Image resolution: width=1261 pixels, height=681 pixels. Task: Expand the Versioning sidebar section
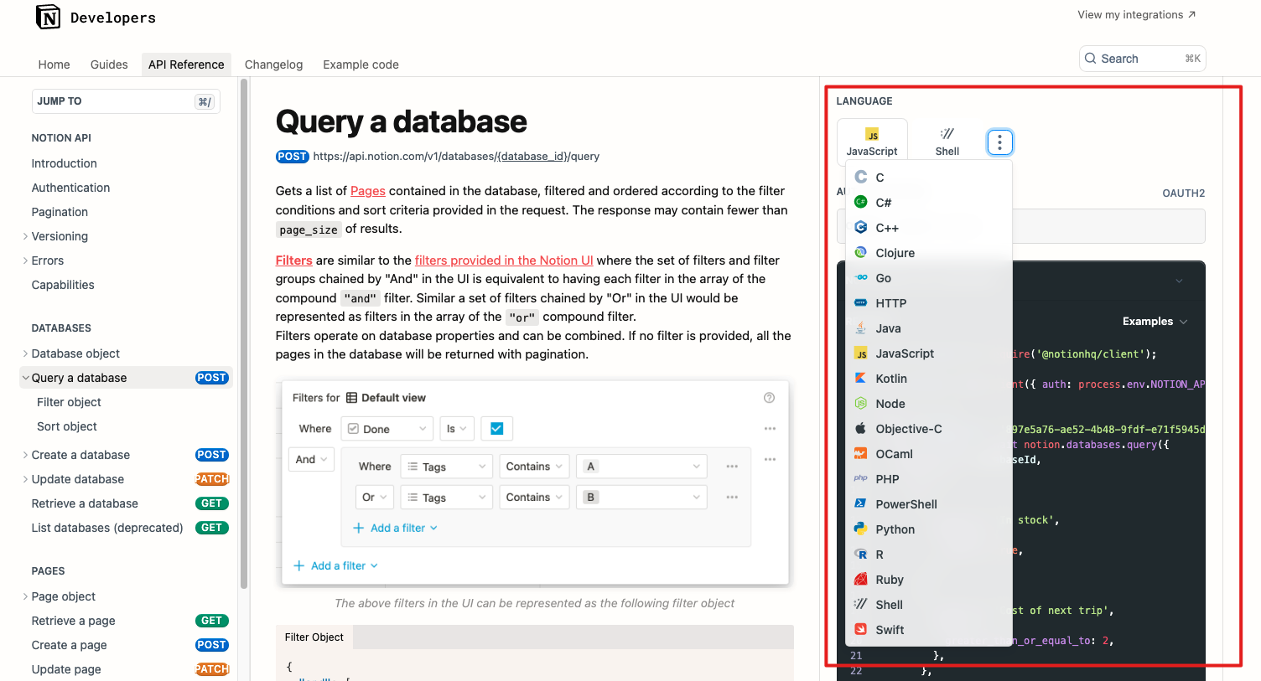(25, 236)
